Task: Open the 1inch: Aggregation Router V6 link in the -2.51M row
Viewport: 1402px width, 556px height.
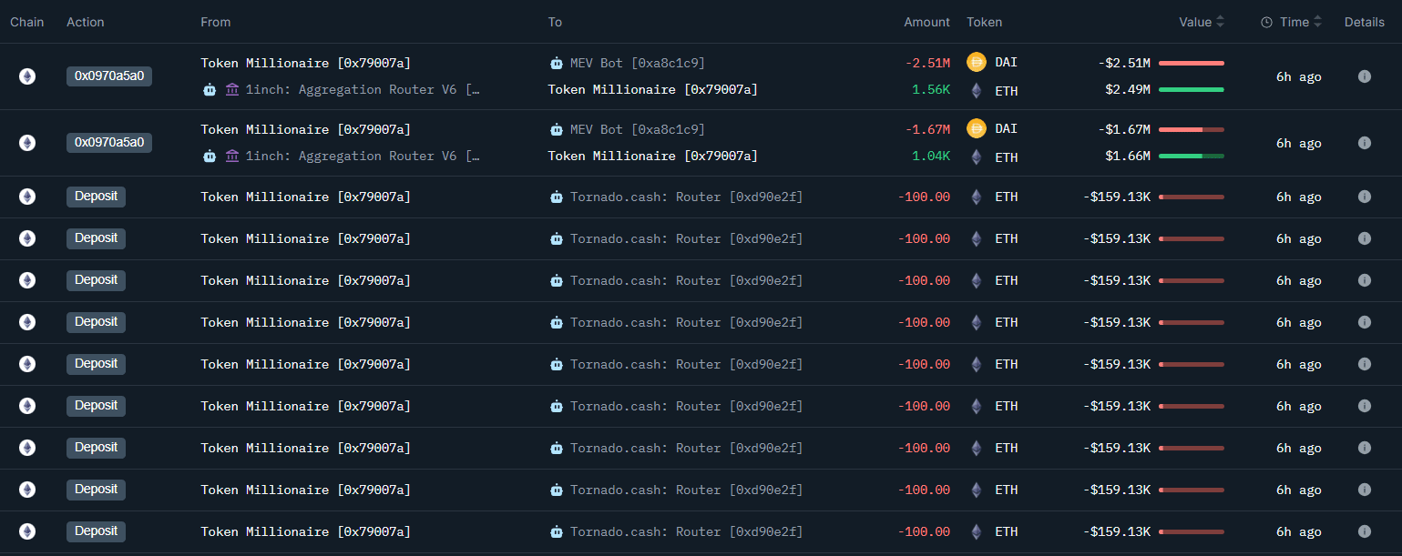Action: coord(362,89)
